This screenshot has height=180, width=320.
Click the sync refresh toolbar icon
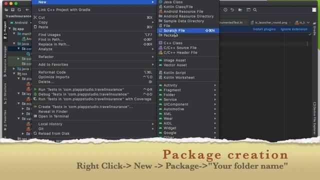[x=19, y=10]
